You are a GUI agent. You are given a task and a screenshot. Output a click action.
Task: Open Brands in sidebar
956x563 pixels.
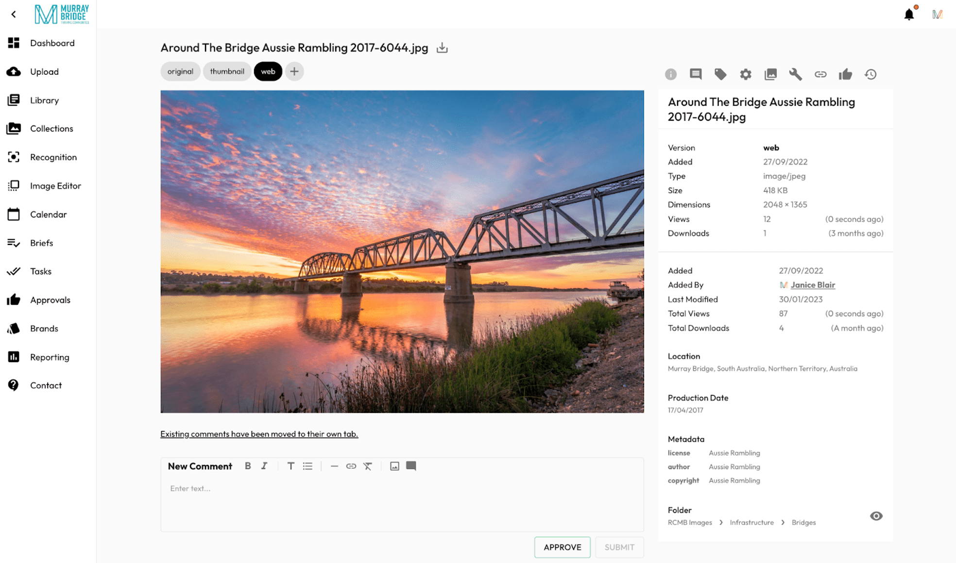(x=48, y=329)
